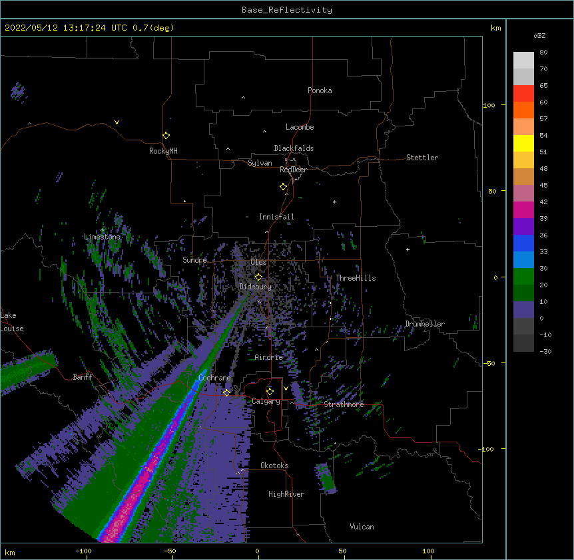
Task: Click the km unit label at bottom left
Action: tap(9, 553)
